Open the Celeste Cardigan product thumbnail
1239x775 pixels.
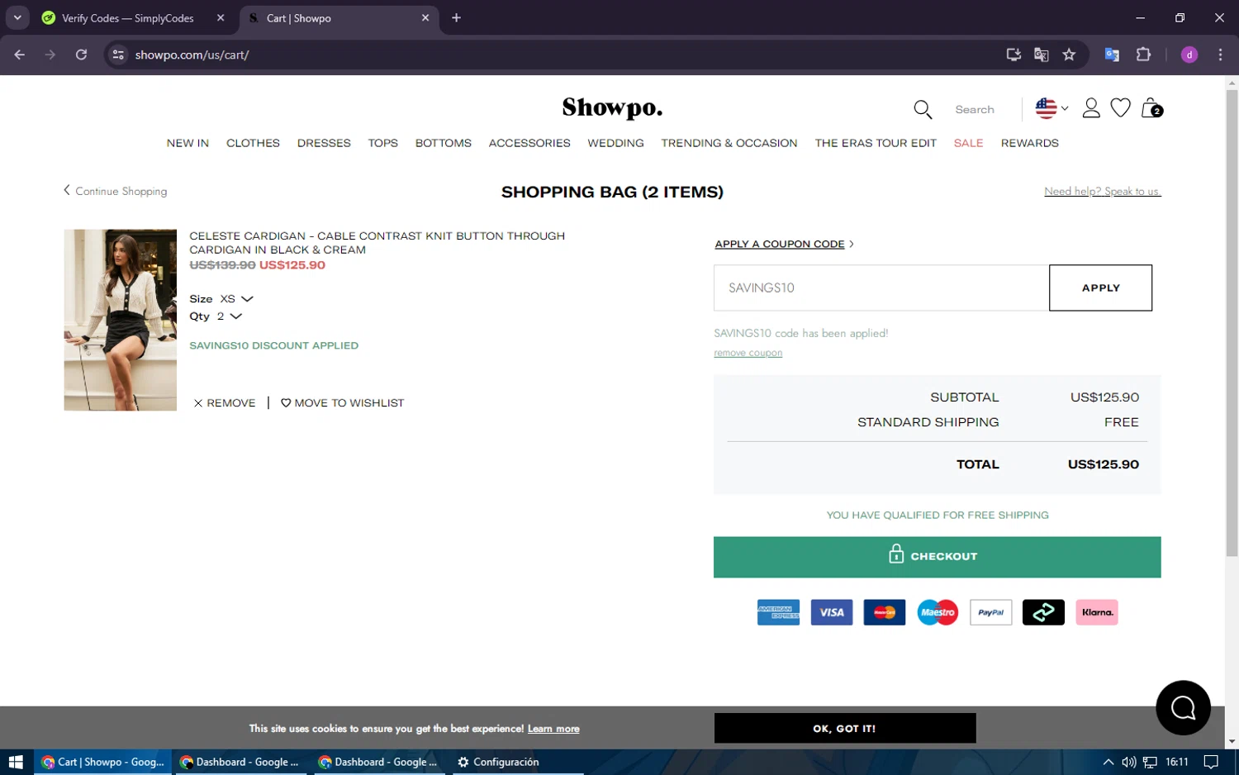tap(121, 320)
